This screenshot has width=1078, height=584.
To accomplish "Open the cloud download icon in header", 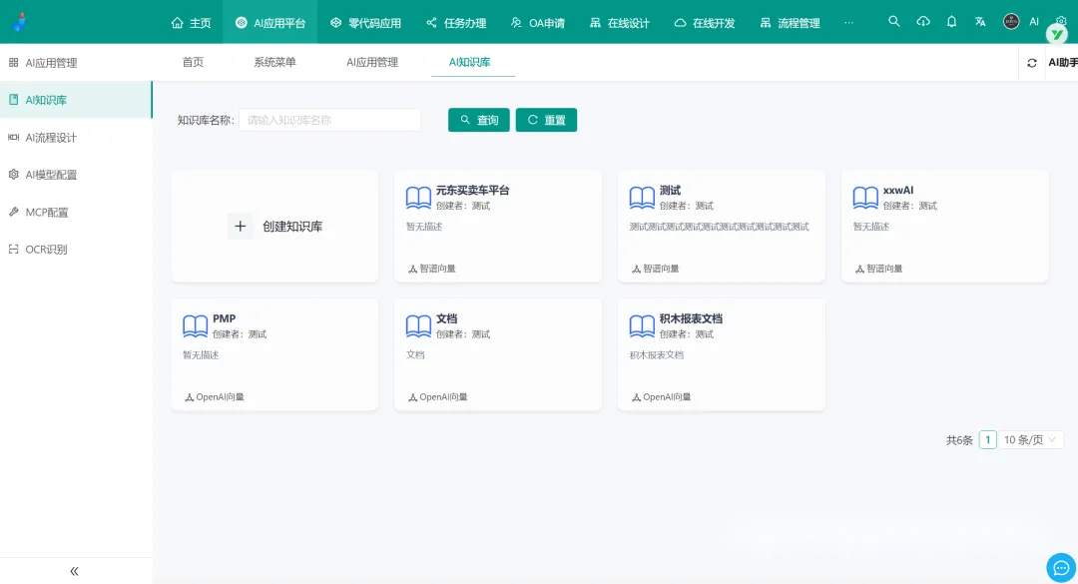I will pyautogui.click(x=923, y=22).
